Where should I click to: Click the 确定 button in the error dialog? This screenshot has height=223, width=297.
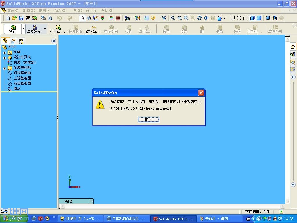pos(148,119)
